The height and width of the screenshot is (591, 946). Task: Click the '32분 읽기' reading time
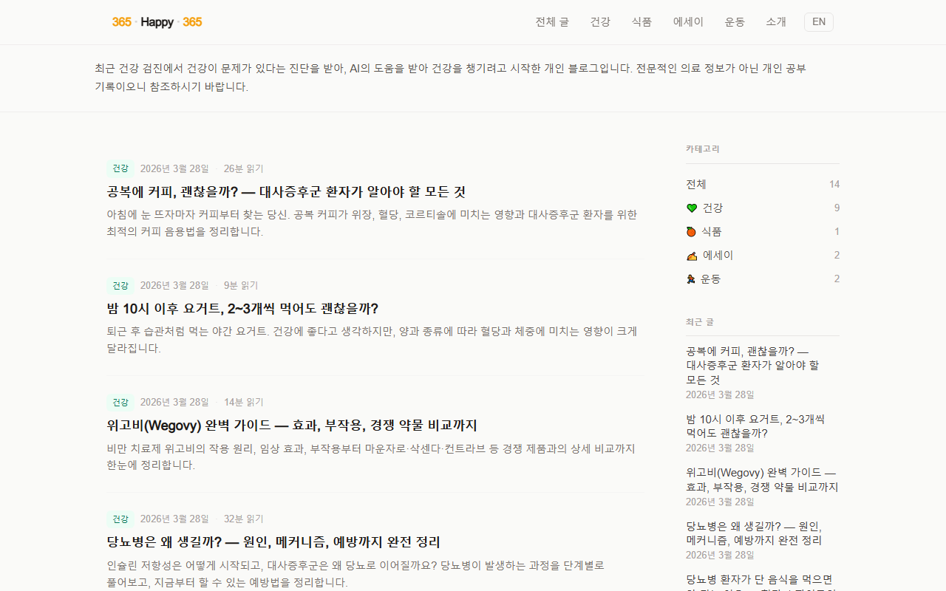point(243,519)
